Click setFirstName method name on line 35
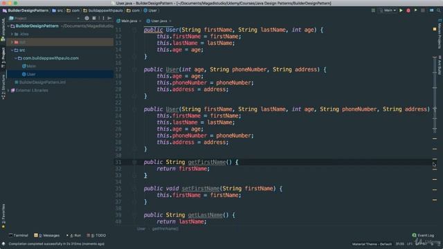Screen dimensions: 443x249 pos(201,189)
